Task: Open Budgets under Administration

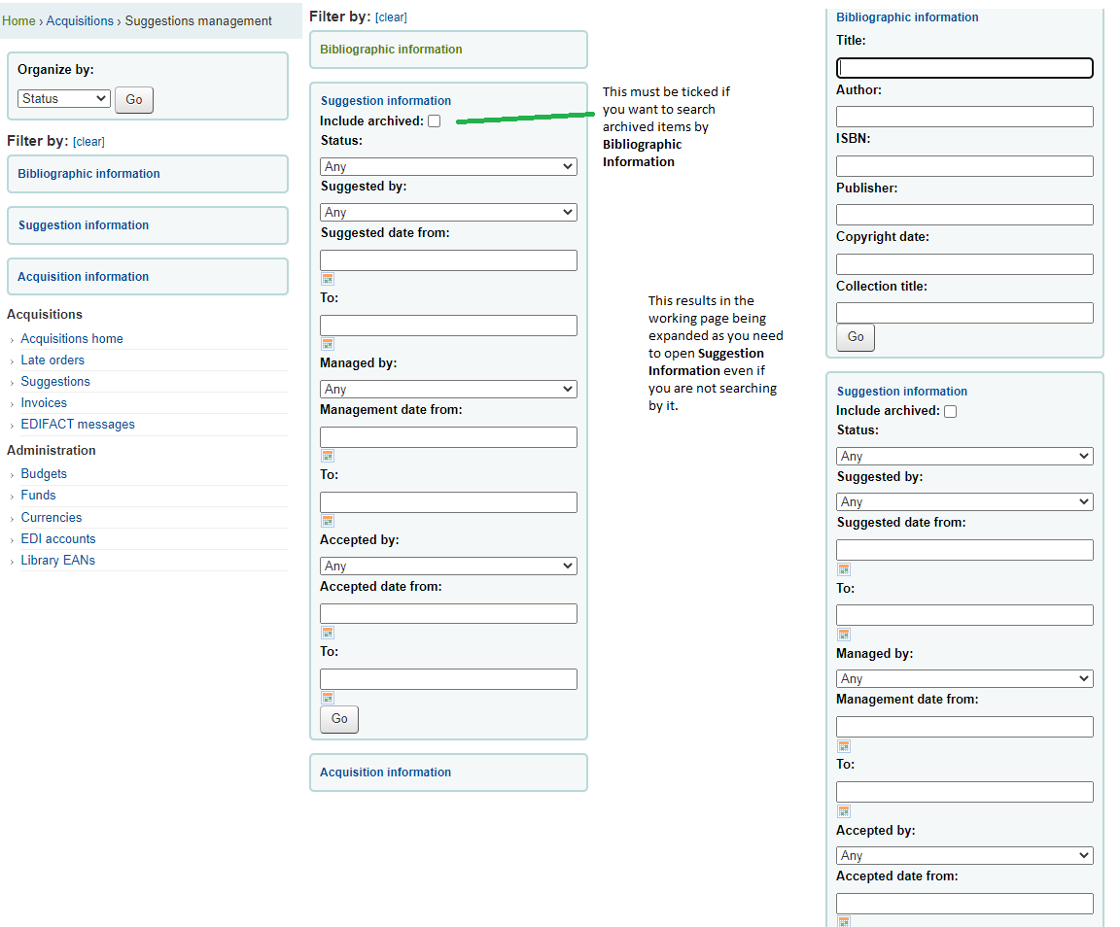Action: click(44, 474)
